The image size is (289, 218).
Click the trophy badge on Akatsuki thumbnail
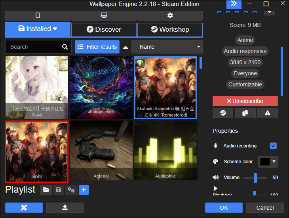pos(140,63)
